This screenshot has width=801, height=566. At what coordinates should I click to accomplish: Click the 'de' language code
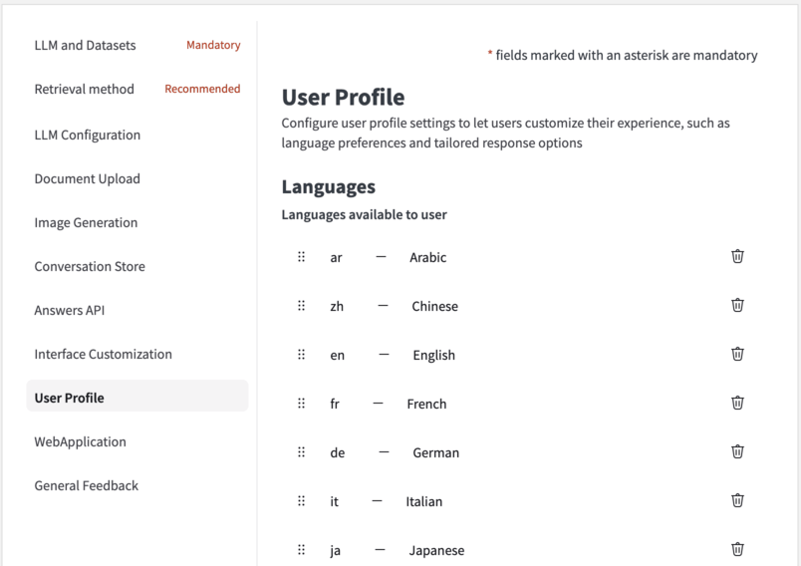337,453
